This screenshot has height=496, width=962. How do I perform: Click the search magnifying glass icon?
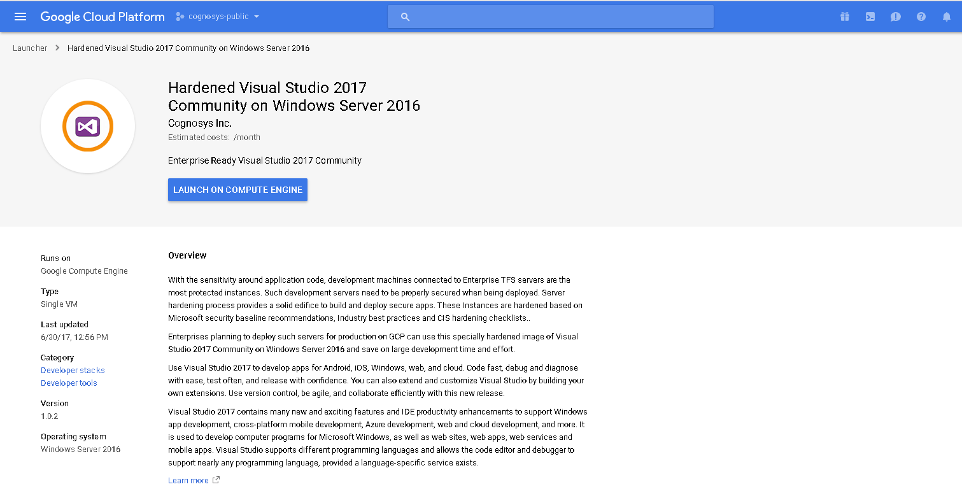tap(405, 17)
